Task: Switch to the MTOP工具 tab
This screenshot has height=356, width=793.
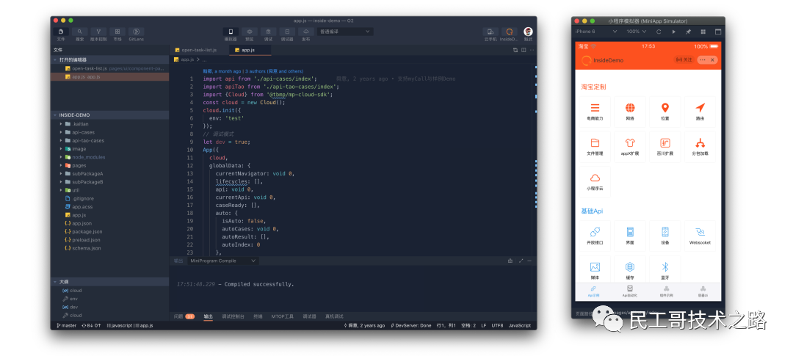Action: coord(282,316)
